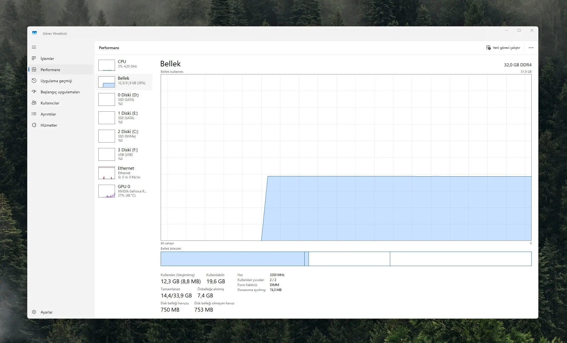Click the in-use segment of Bellek bileşimi bar
Viewport: 567px width, 343px height.
click(233, 259)
